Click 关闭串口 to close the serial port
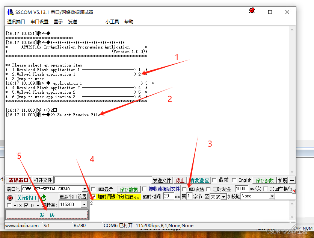 coord(26,197)
